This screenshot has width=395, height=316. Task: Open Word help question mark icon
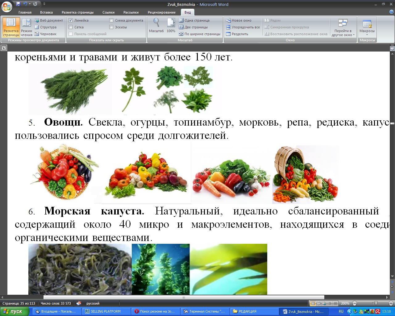click(x=392, y=12)
